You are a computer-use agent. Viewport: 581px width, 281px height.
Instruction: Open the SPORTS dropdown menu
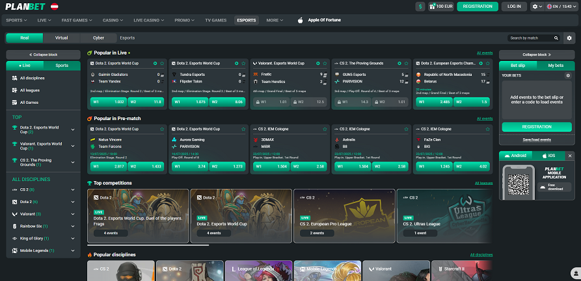(16, 20)
